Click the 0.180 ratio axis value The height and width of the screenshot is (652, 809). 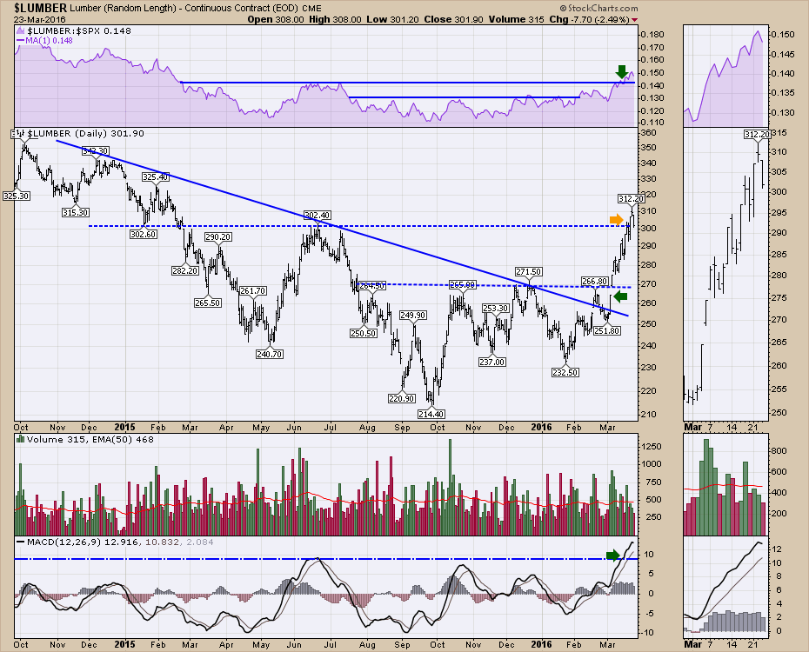click(x=652, y=35)
